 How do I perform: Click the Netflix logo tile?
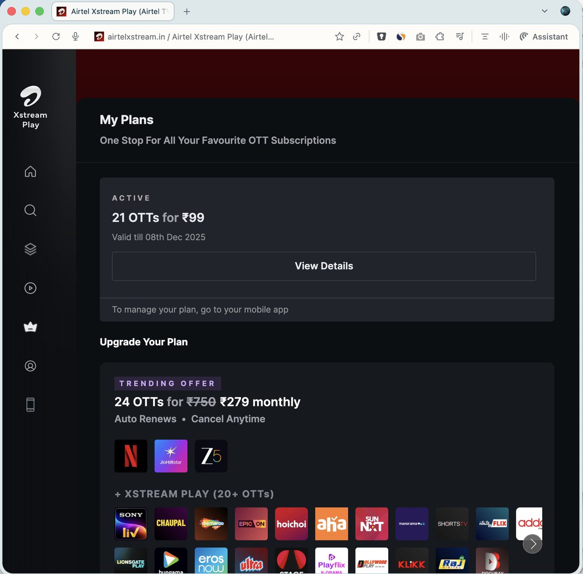[x=131, y=456]
